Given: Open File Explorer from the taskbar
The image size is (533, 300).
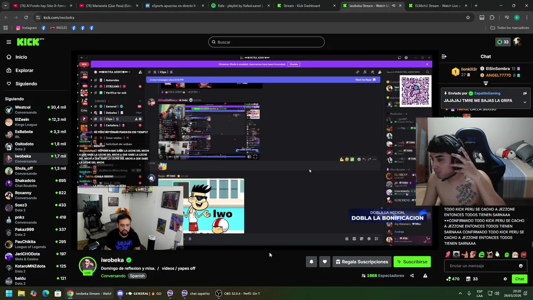Looking at the screenshot, I should pyautogui.click(x=21, y=293).
